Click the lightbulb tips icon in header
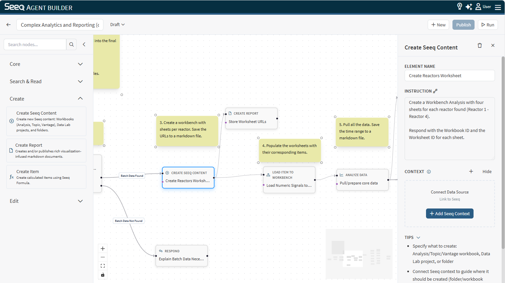 click(459, 6)
